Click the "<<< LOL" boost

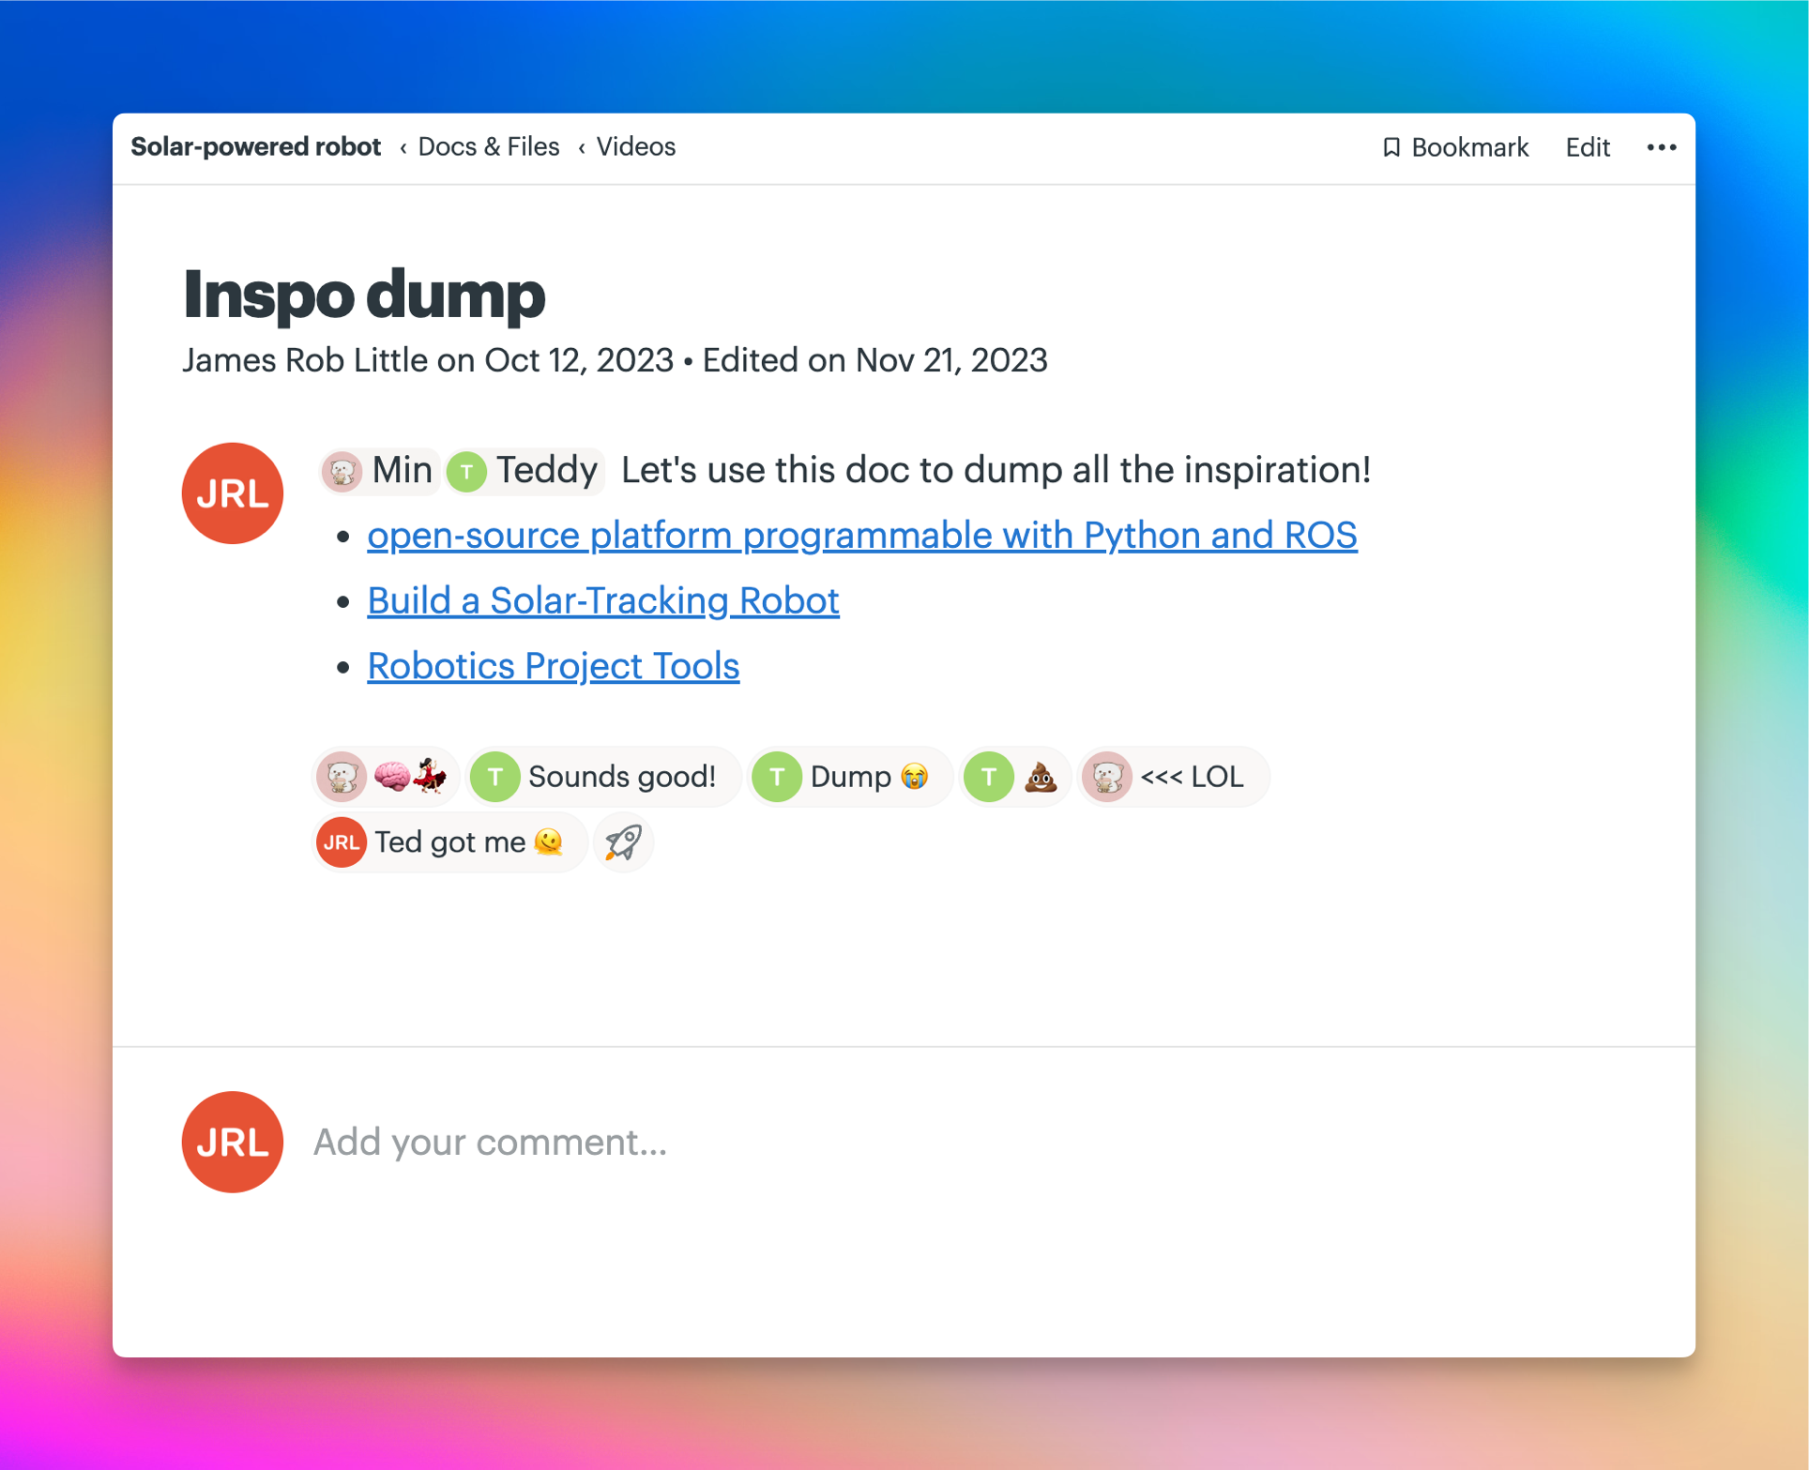[x=1174, y=777]
